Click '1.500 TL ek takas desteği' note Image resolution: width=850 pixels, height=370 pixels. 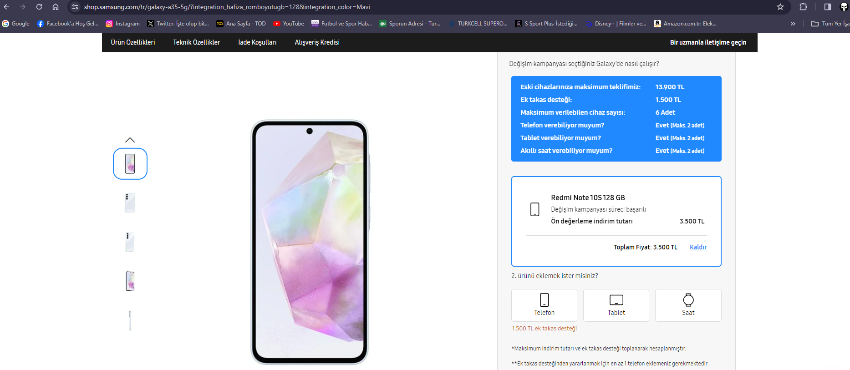point(544,328)
